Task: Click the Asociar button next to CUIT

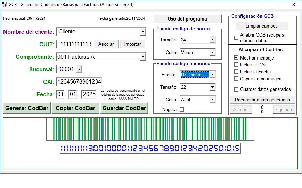Action: point(106,44)
